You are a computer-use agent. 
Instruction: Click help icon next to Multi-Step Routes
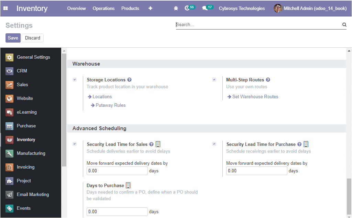click(268, 80)
